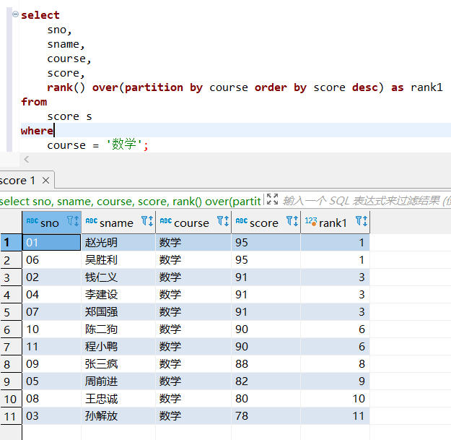Select row number 5 header
The image size is (451, 440).
point(11,312)
